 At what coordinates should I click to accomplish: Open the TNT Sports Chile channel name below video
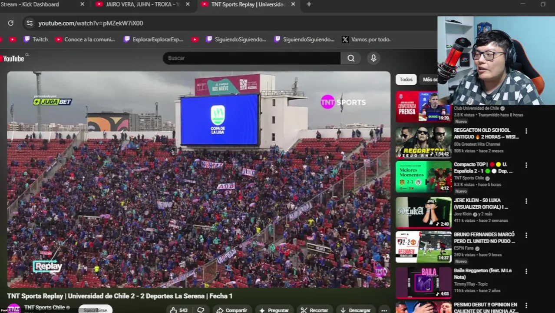coord(44,307)
